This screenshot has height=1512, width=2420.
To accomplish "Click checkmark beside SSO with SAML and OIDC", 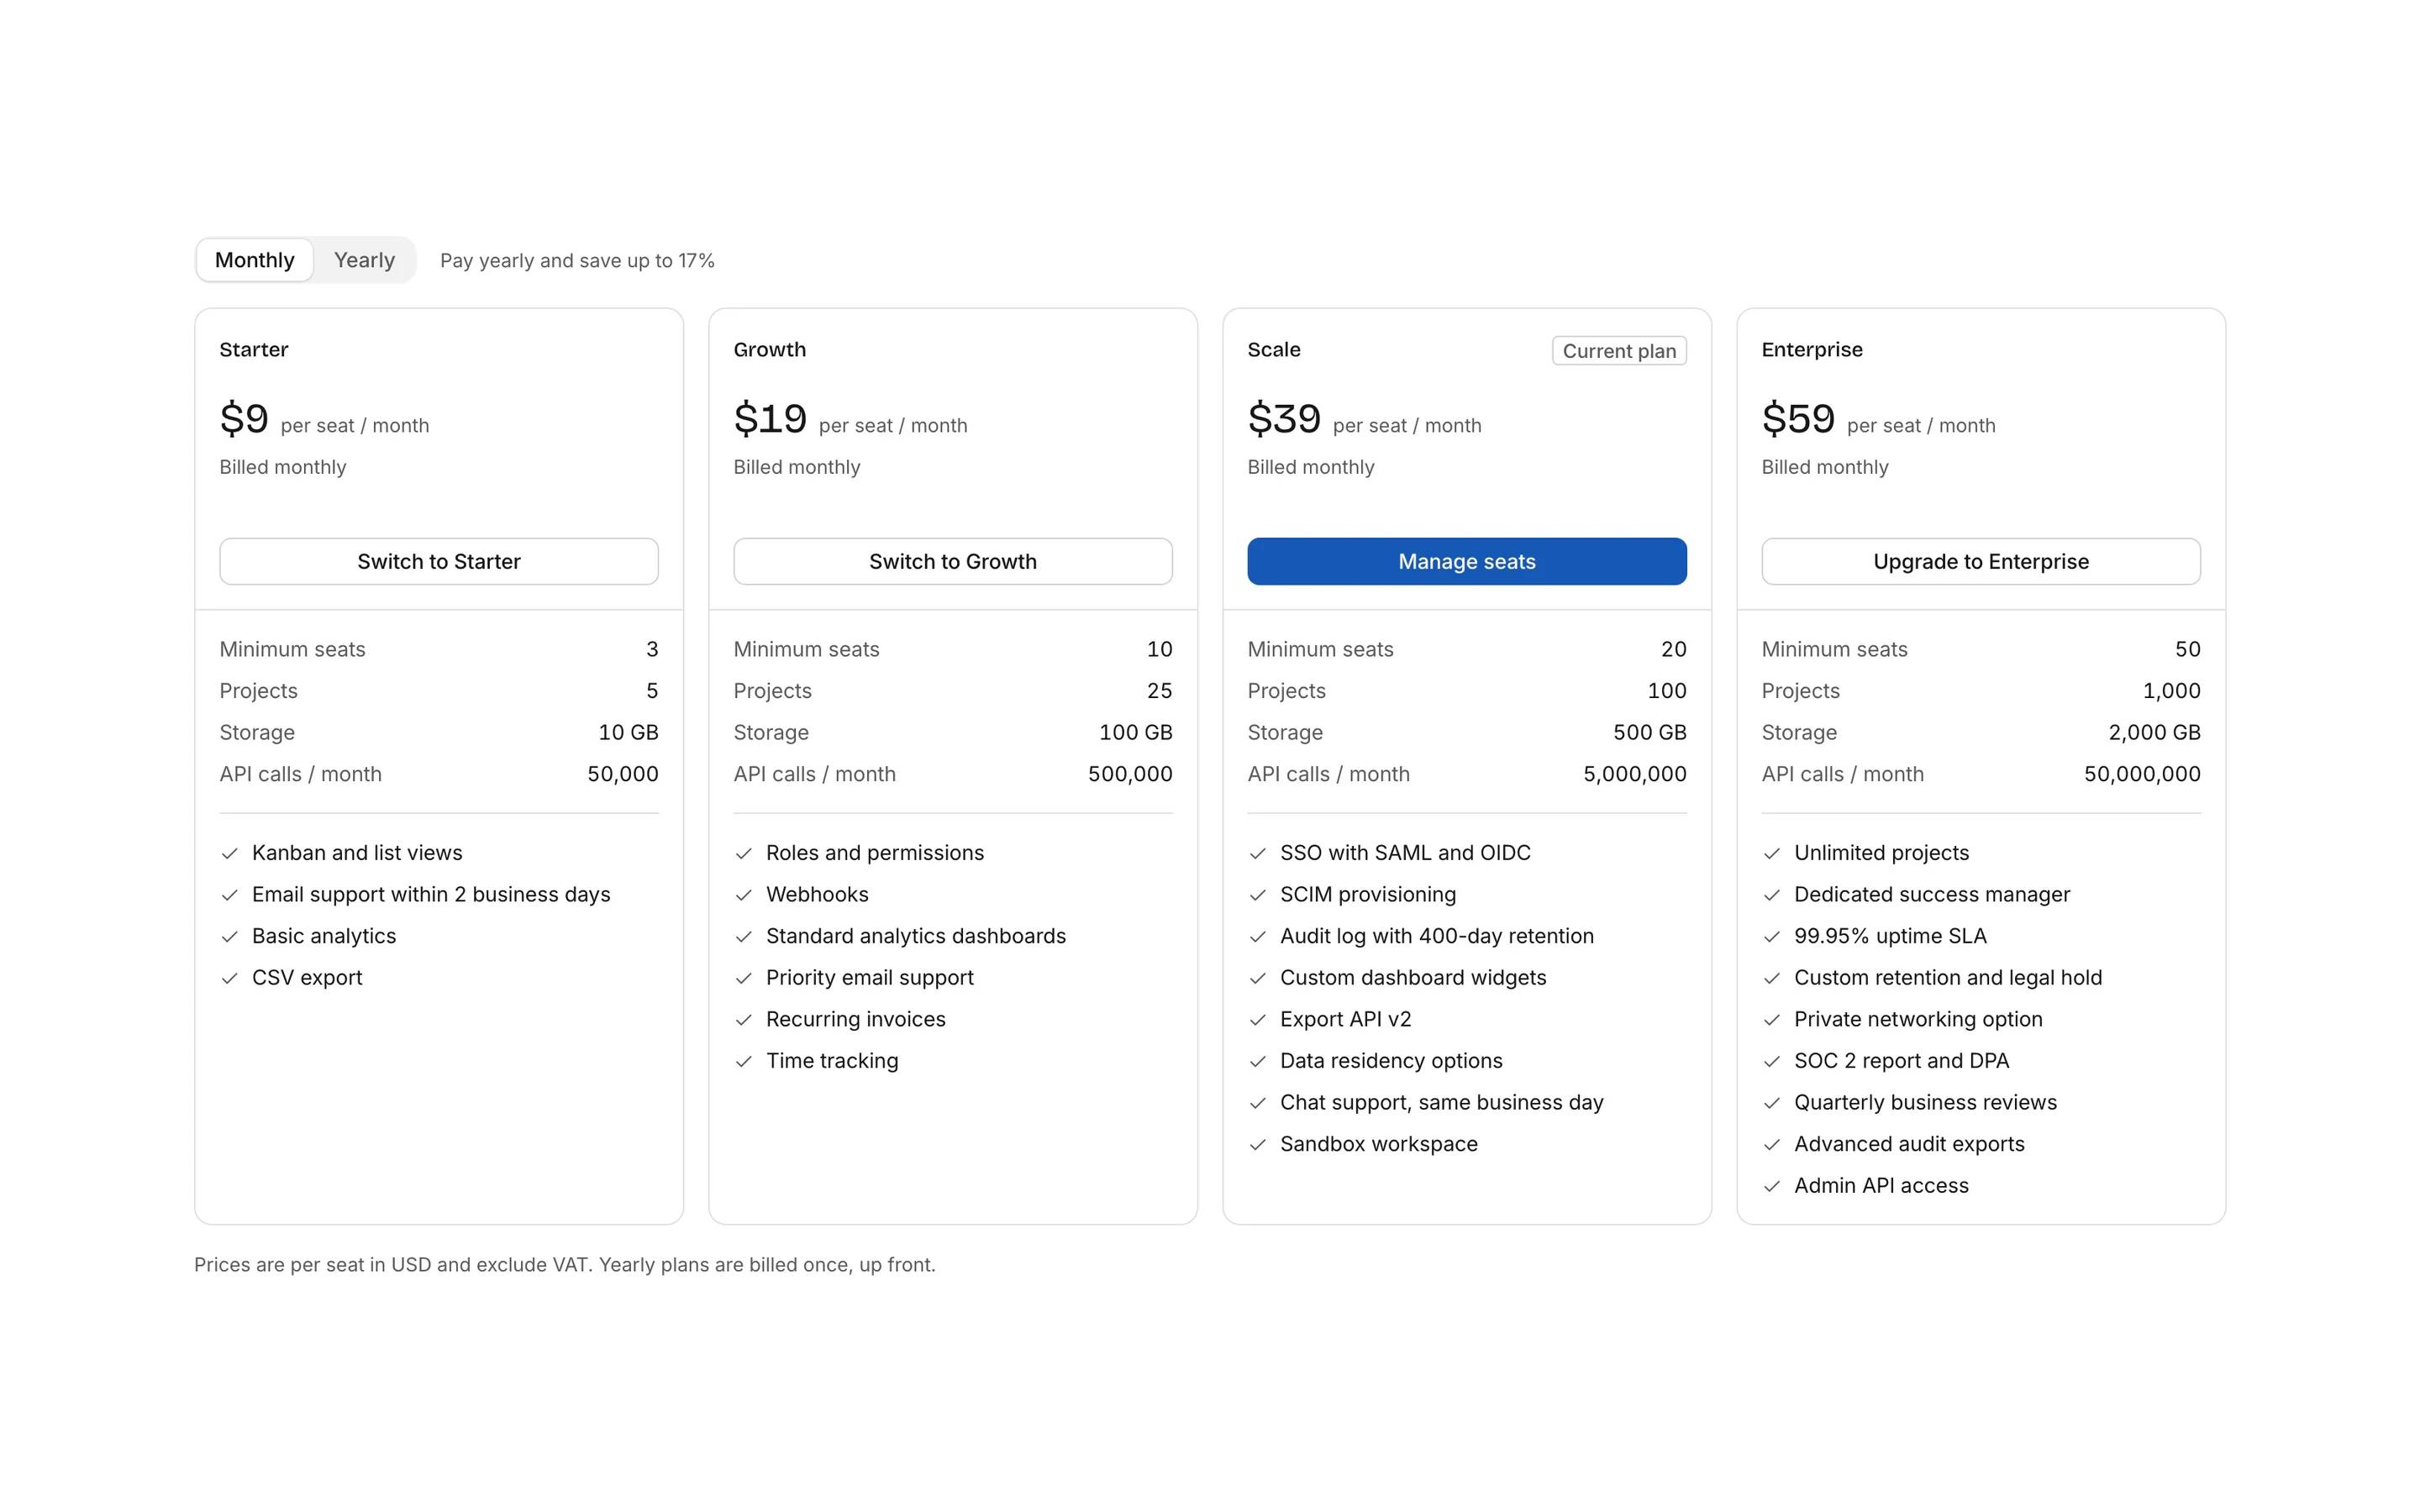I will coord(1257,854).
